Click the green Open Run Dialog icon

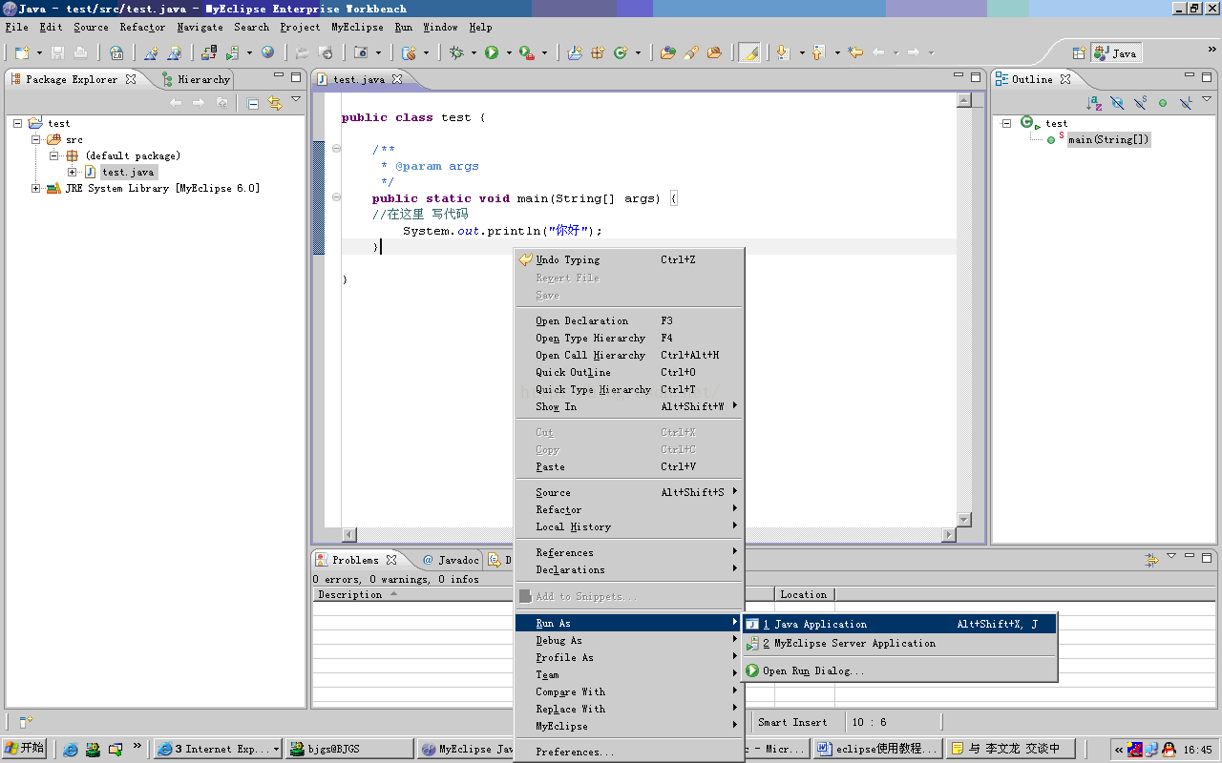(752, 670)
